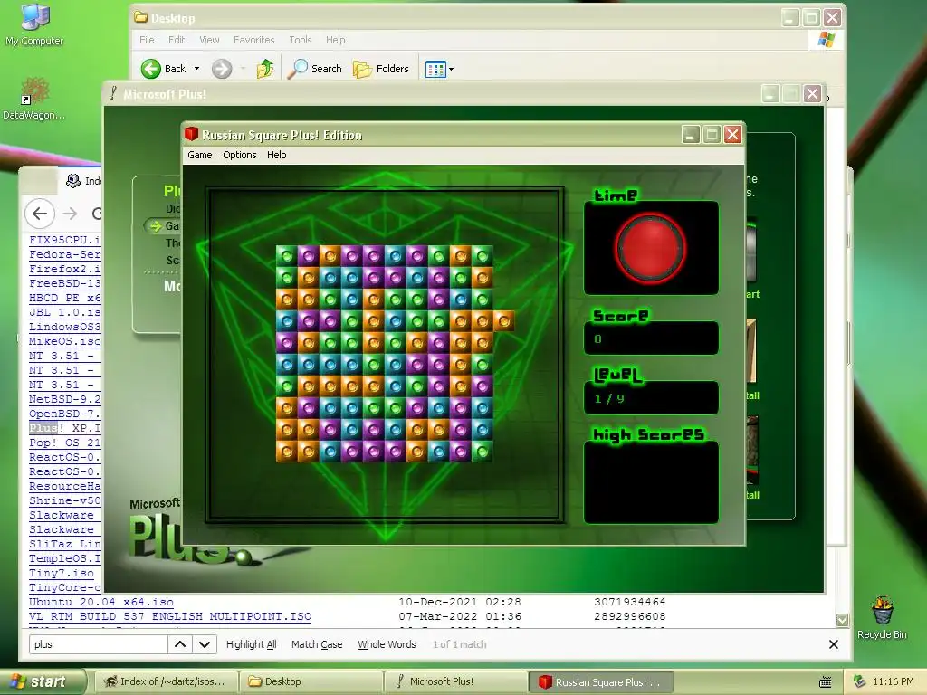Toggle Highlight All in find bar
The image size is (927, 695).
click(x=252, y=644)
